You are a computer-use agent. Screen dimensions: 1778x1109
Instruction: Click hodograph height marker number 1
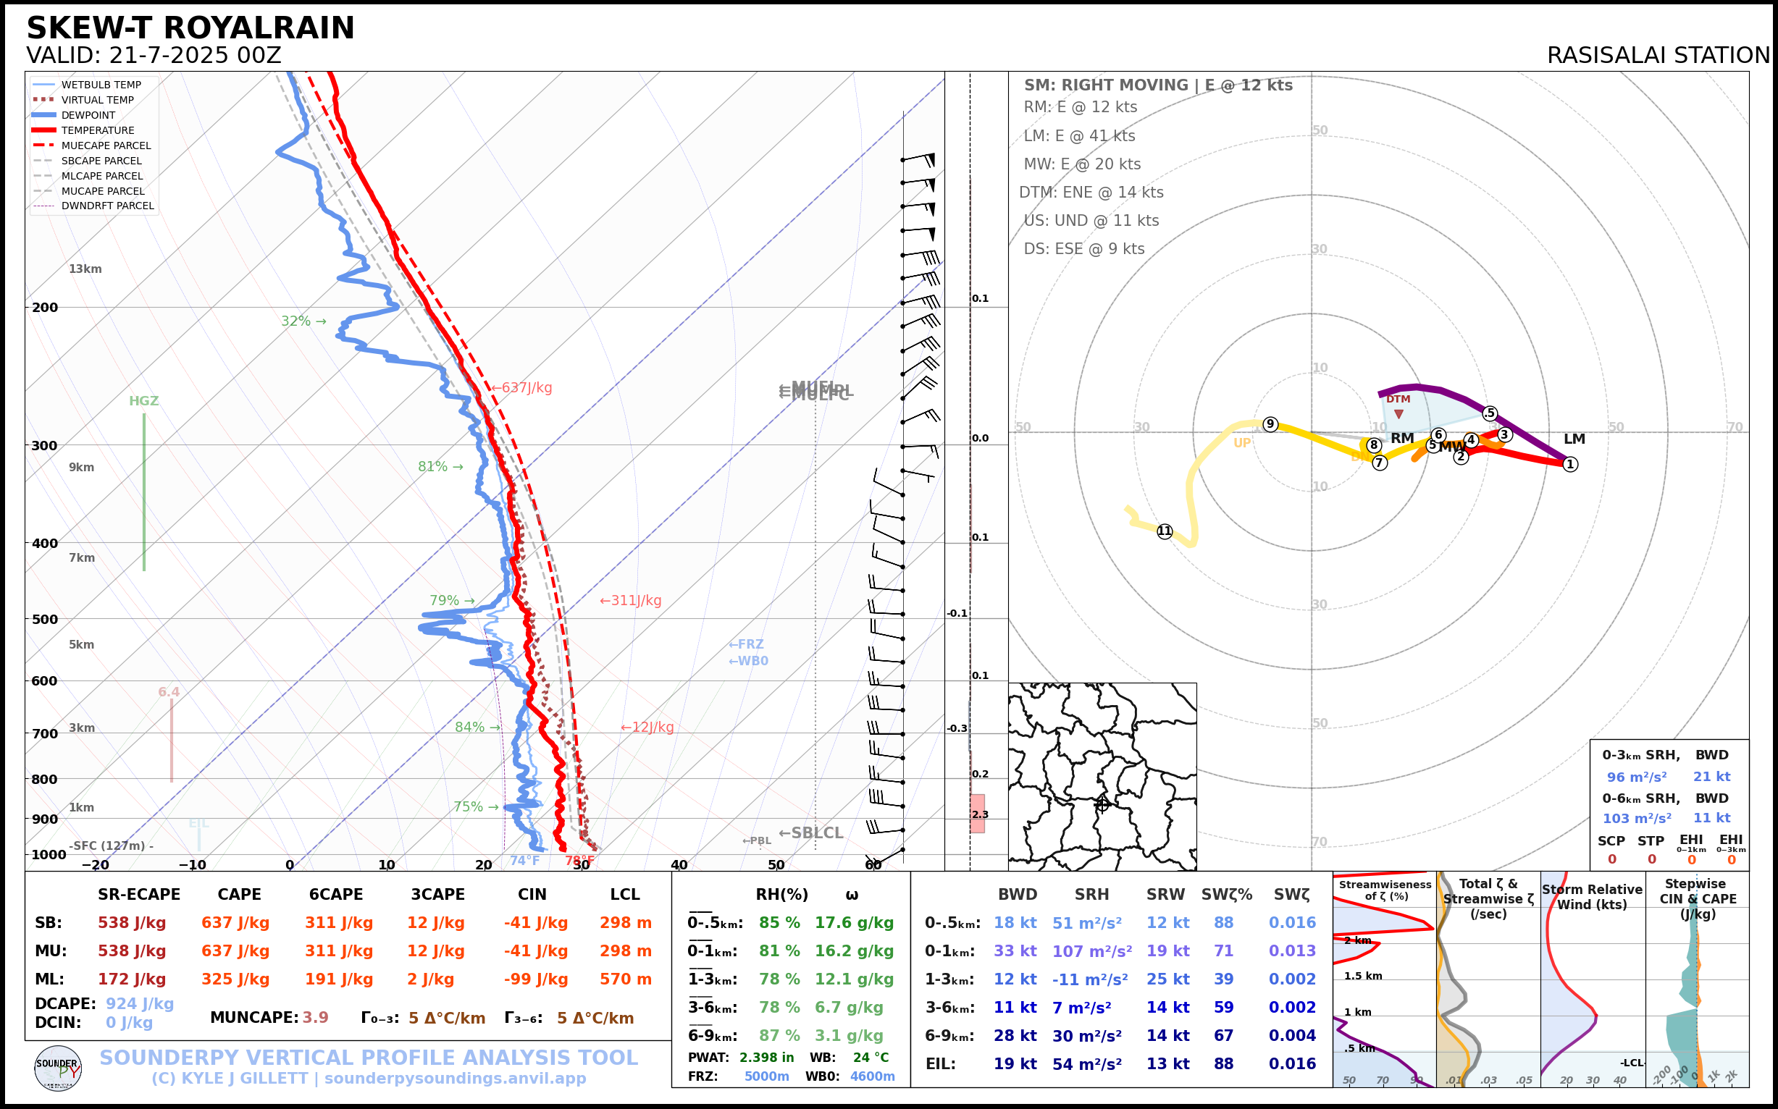(x=1569, y=464)
